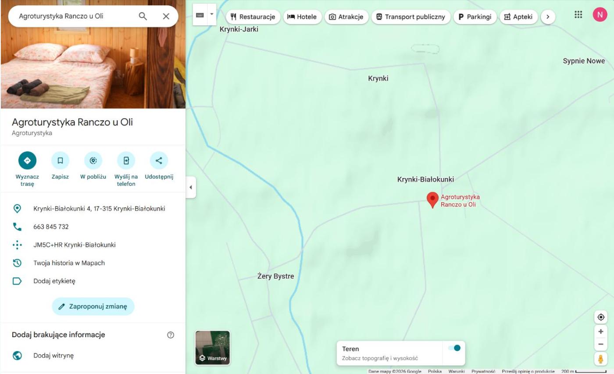Open the Warstwy layers thumbnail
The image size is (614, 374).
pyautogui.click(x=213, y=348)
